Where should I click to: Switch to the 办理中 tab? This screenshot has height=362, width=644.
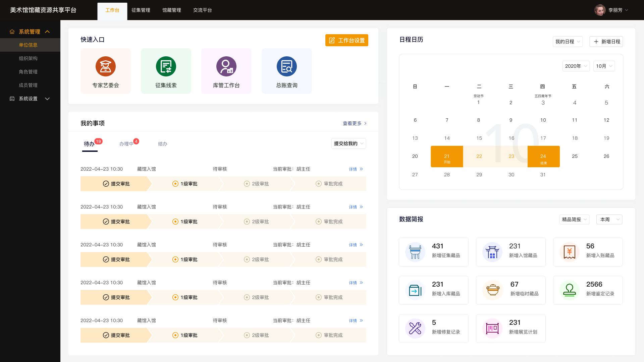(x=126, y=144)
